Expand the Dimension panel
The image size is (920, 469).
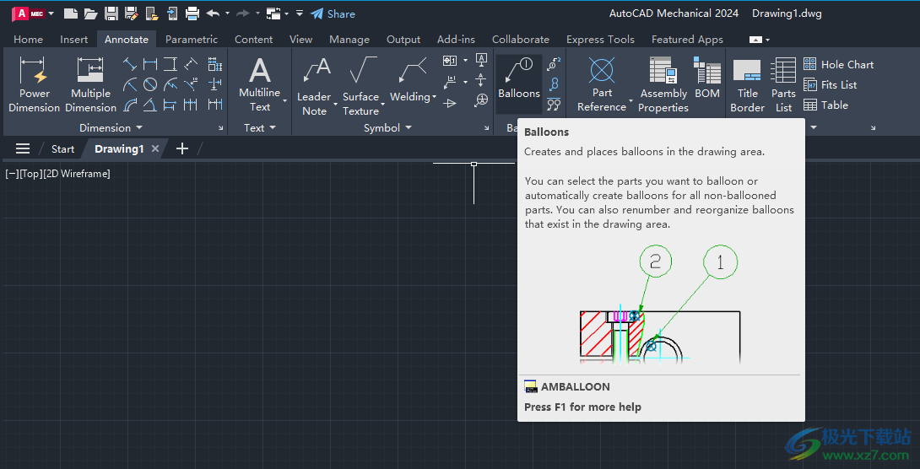[x=111, y=128]
